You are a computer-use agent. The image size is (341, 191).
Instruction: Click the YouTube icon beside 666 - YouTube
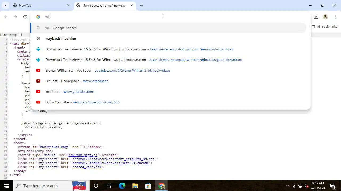[x=38, y=102]
